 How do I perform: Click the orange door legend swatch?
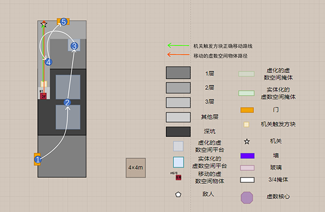tap(247, 110)
